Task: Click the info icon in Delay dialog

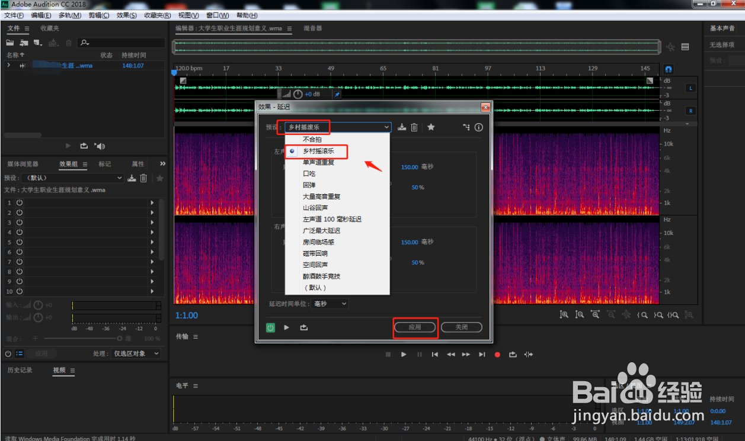Action: pyautogui.click(x=479, y=127)
